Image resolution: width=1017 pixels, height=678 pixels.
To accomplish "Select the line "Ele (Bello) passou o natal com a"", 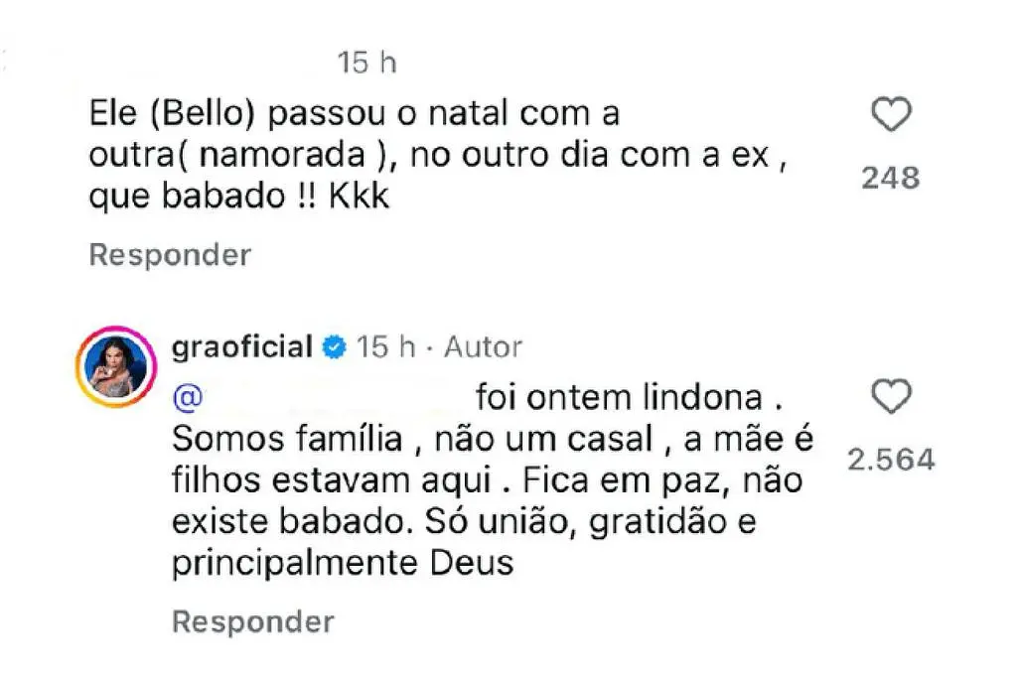I will pyautogui.click(x=354, y=114).
